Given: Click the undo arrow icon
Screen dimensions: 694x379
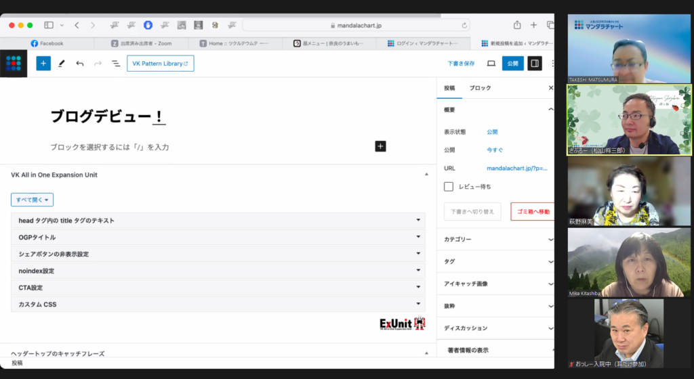Looking at the screenshot, I should point(80,64).
